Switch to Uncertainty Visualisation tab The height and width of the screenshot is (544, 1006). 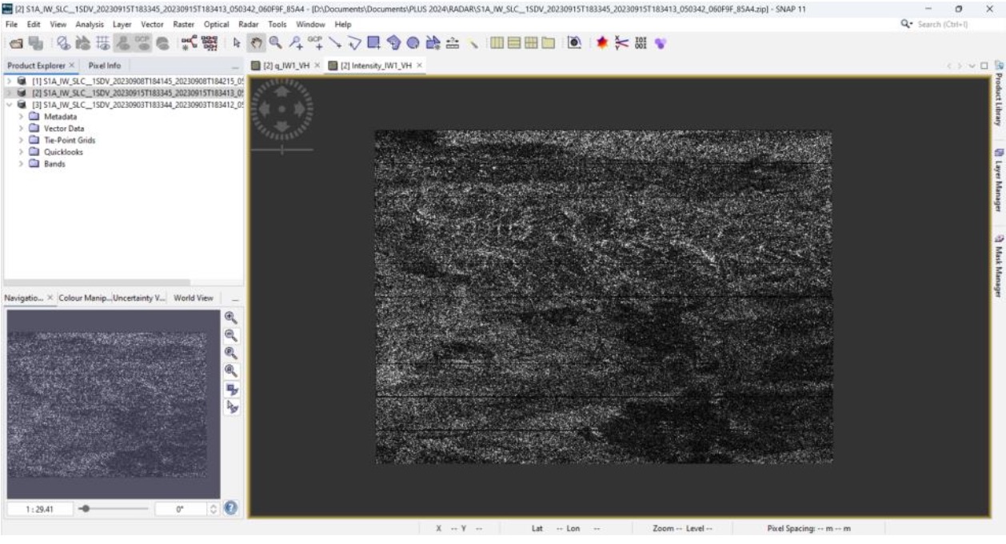click(139, 298)
